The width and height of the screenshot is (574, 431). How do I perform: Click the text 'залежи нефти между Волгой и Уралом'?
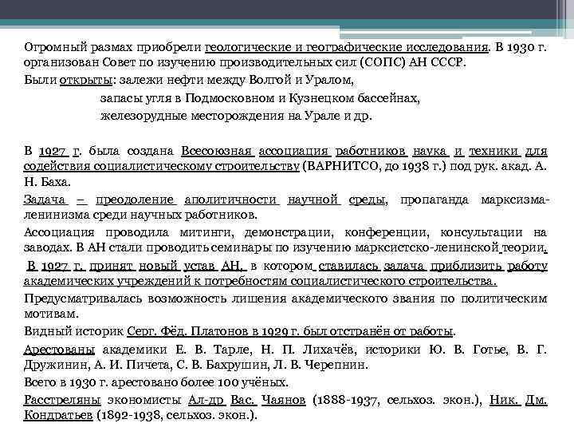click(x=236, y=80)
